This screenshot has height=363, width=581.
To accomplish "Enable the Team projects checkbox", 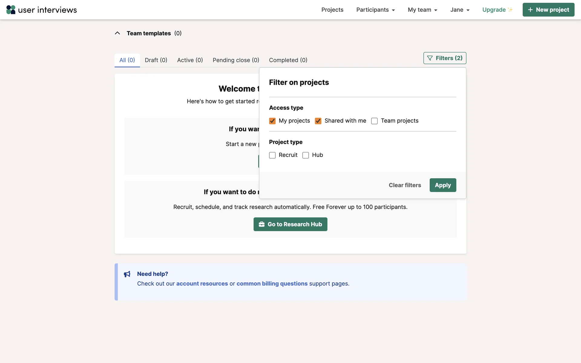I will pos(374,121).
